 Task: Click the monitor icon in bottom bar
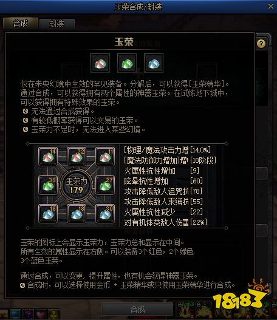click(x=16, y=315)
